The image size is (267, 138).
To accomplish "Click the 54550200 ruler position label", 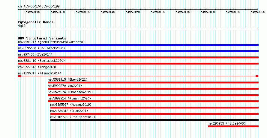I will click(258, 12).
